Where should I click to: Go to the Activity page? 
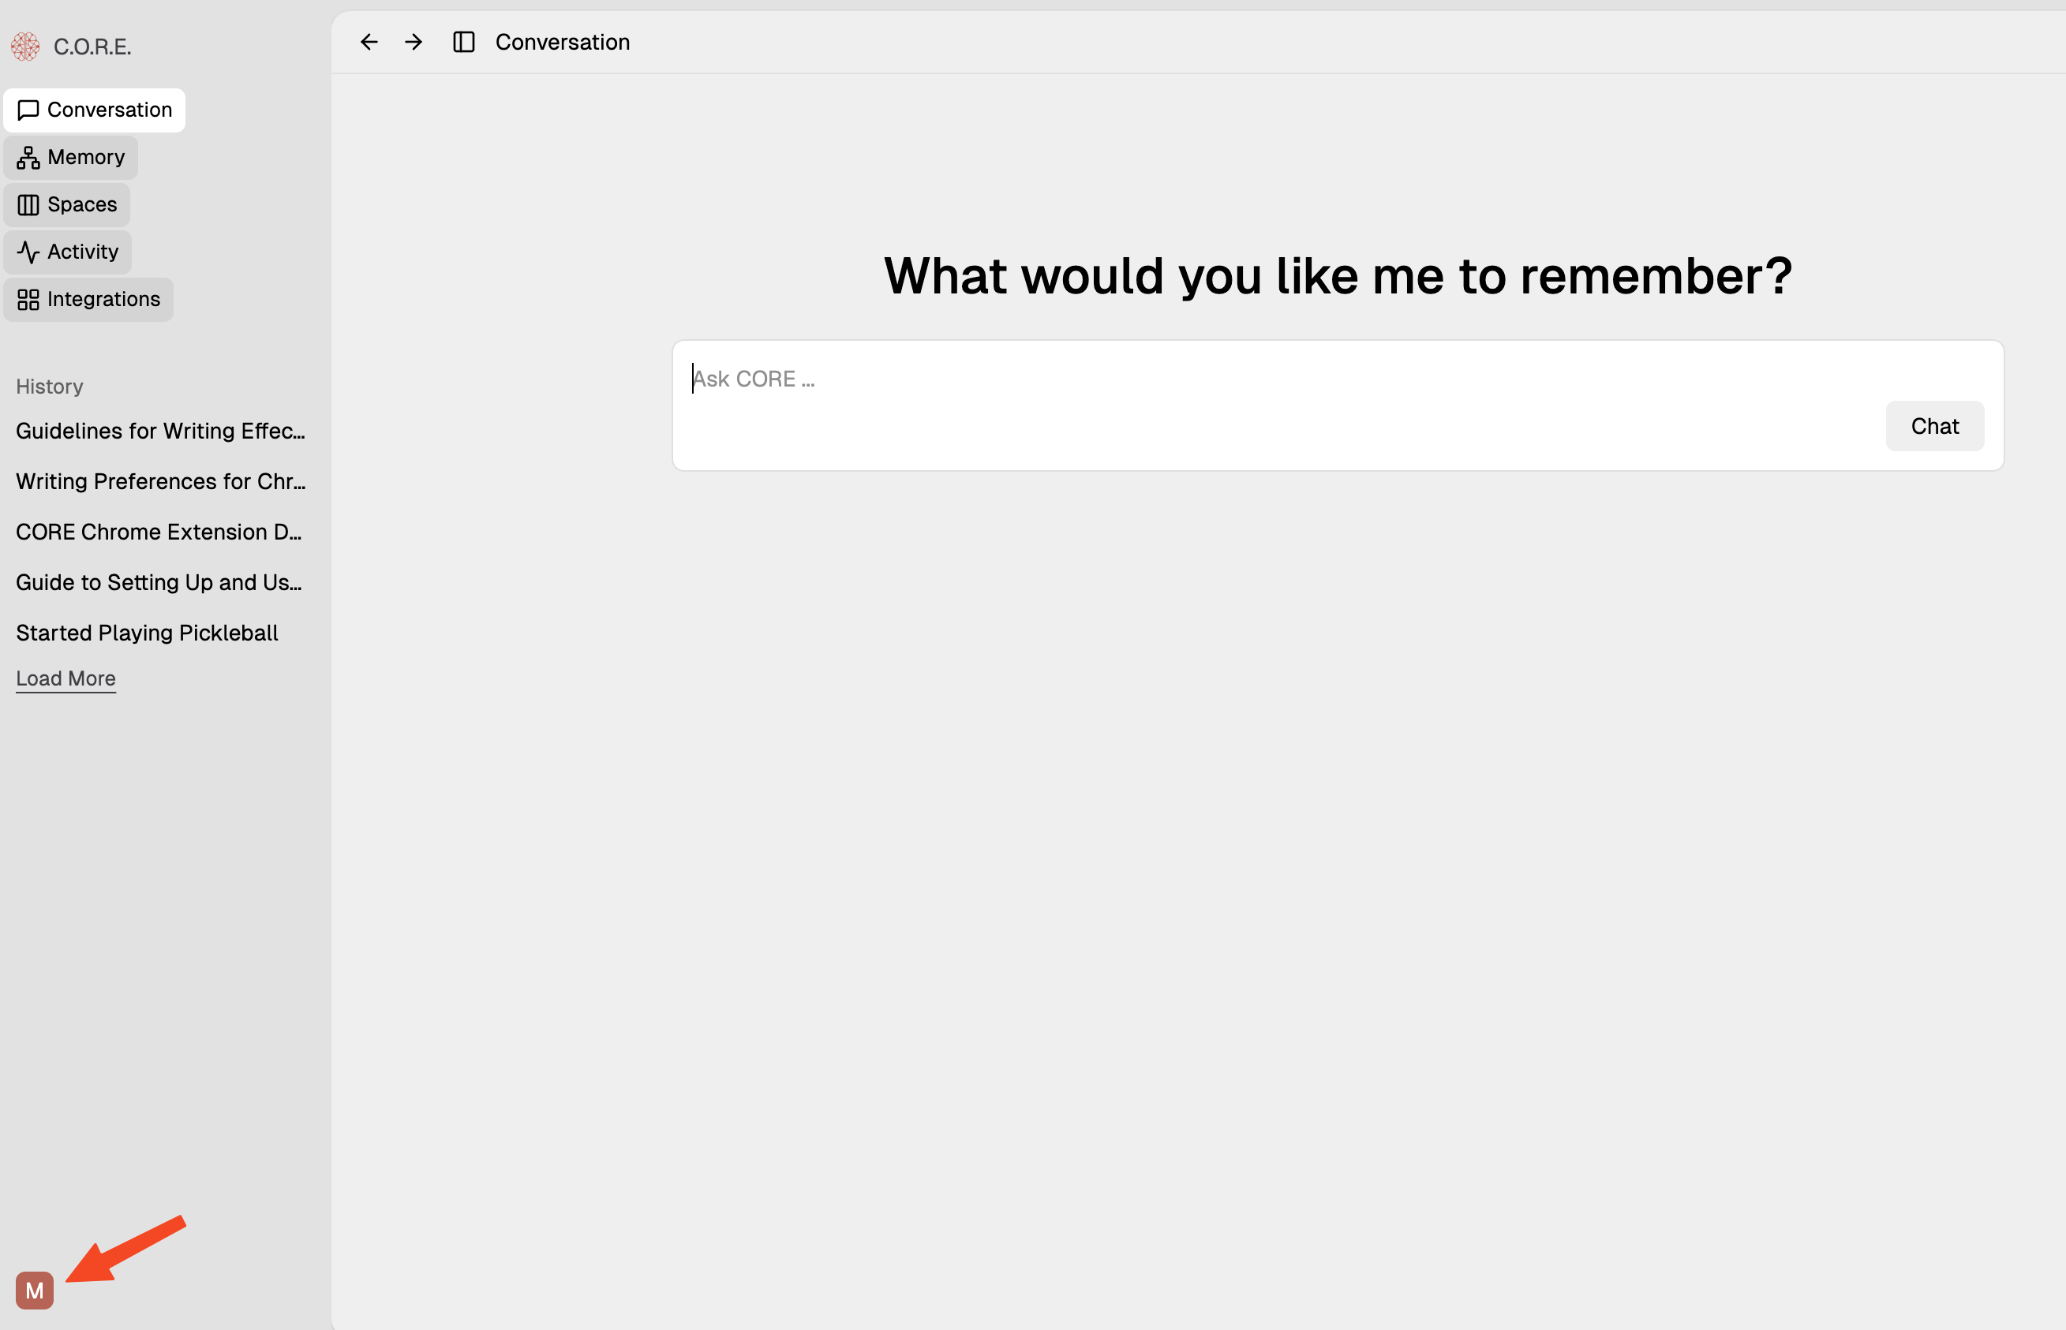click(68, 252)
